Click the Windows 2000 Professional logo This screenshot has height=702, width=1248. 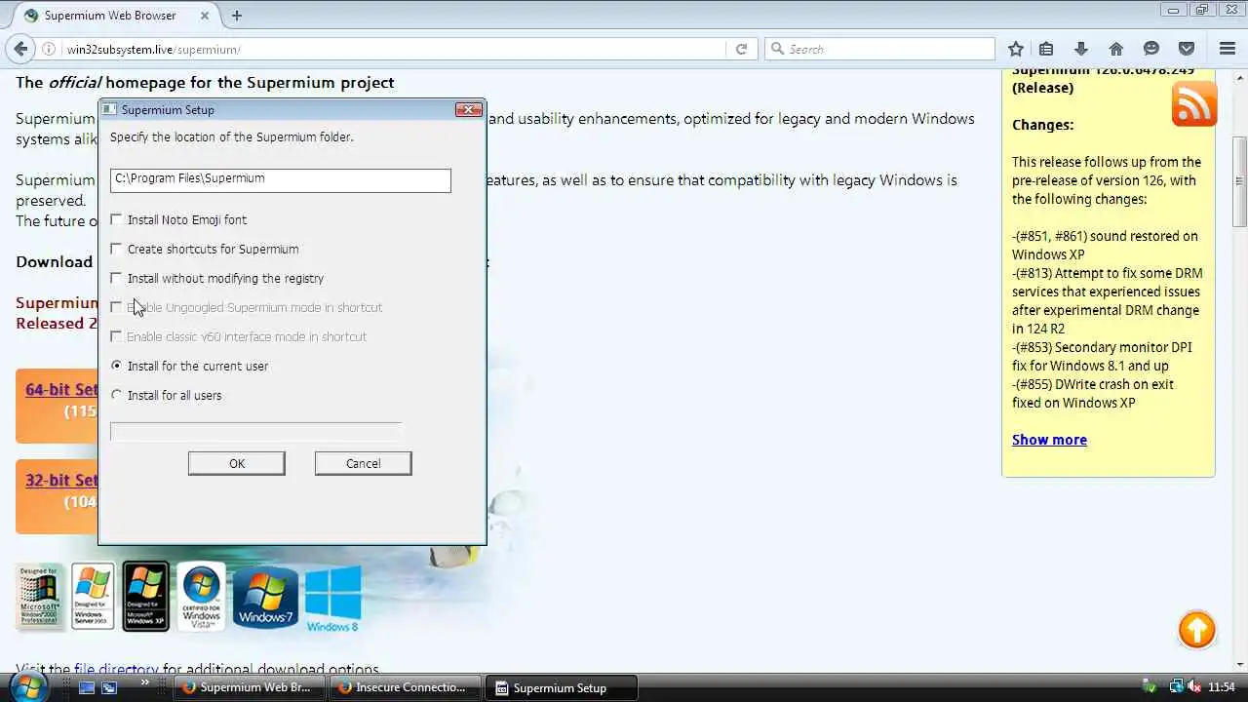(x=40, y=597)
